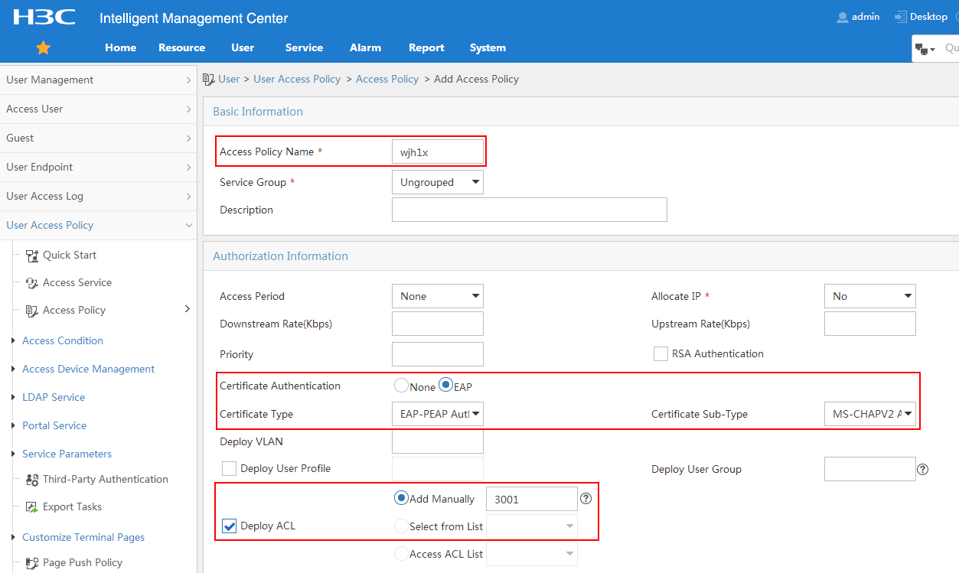Click the breadcrumb User icon
The image size is (959, 573).
[x=208, y=79]
